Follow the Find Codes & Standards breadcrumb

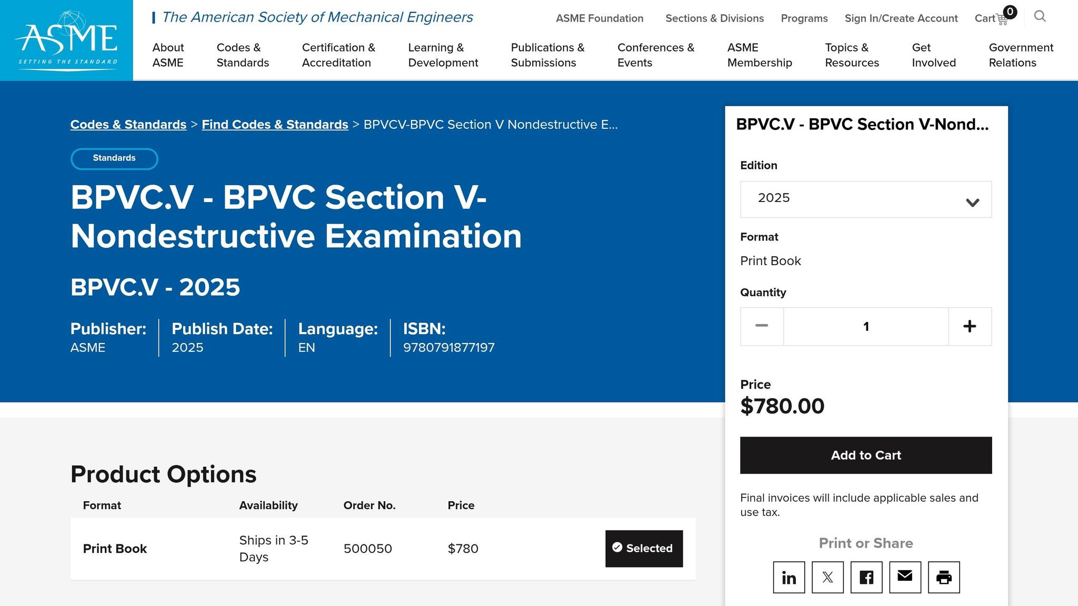[x=275, y=125]
